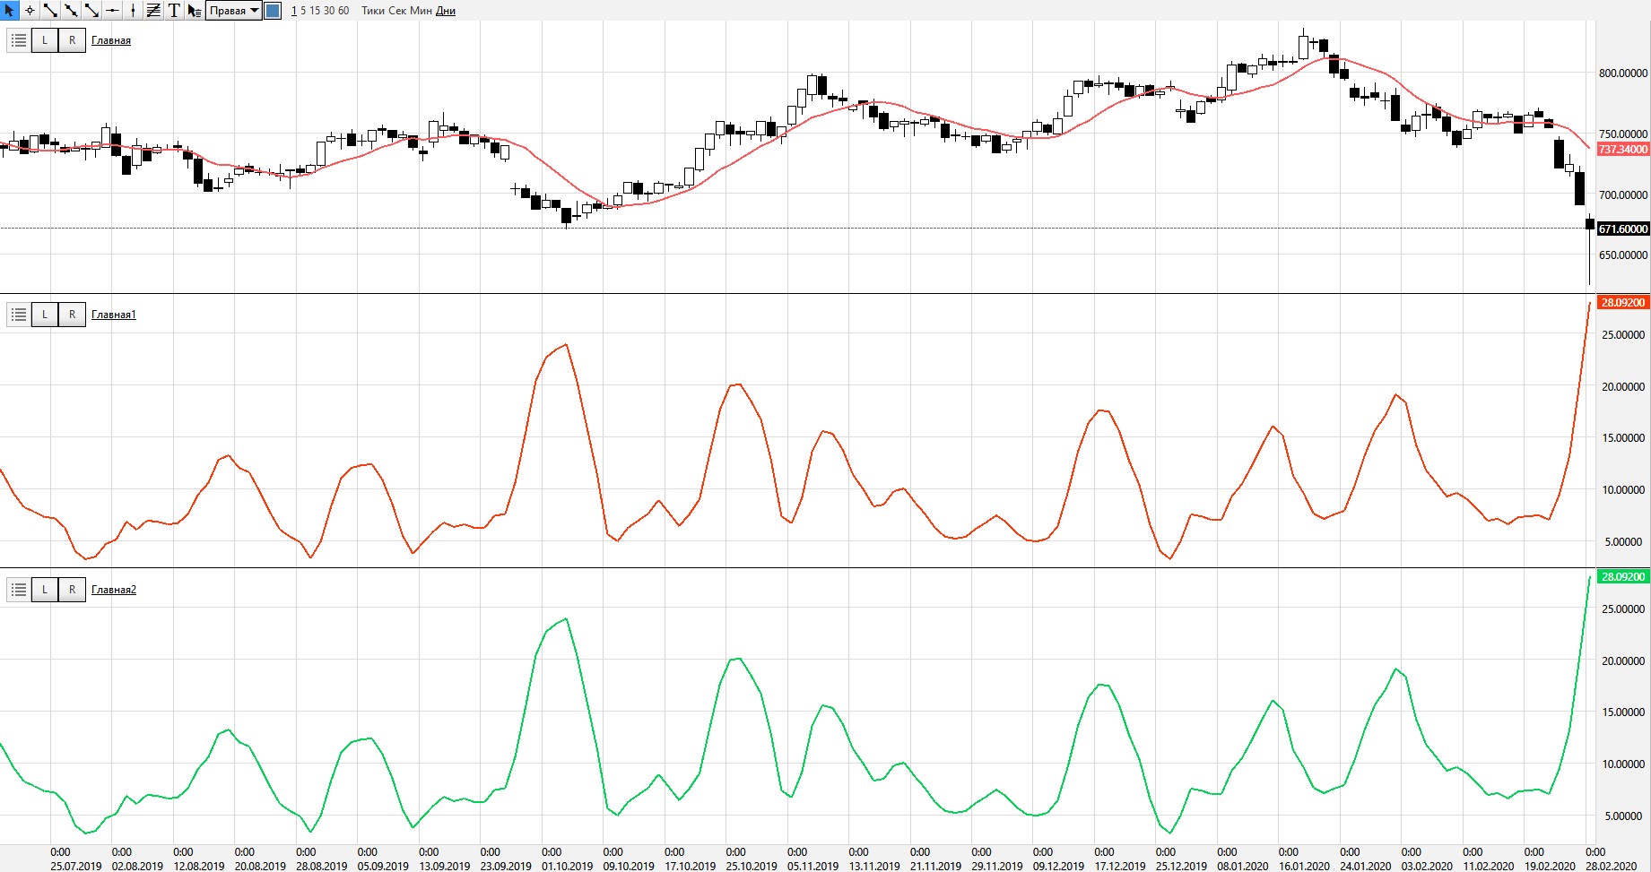This screenshot has width=1651, height=872.
Task: Open the Правая axis dropdown
Action: [234, 11]
